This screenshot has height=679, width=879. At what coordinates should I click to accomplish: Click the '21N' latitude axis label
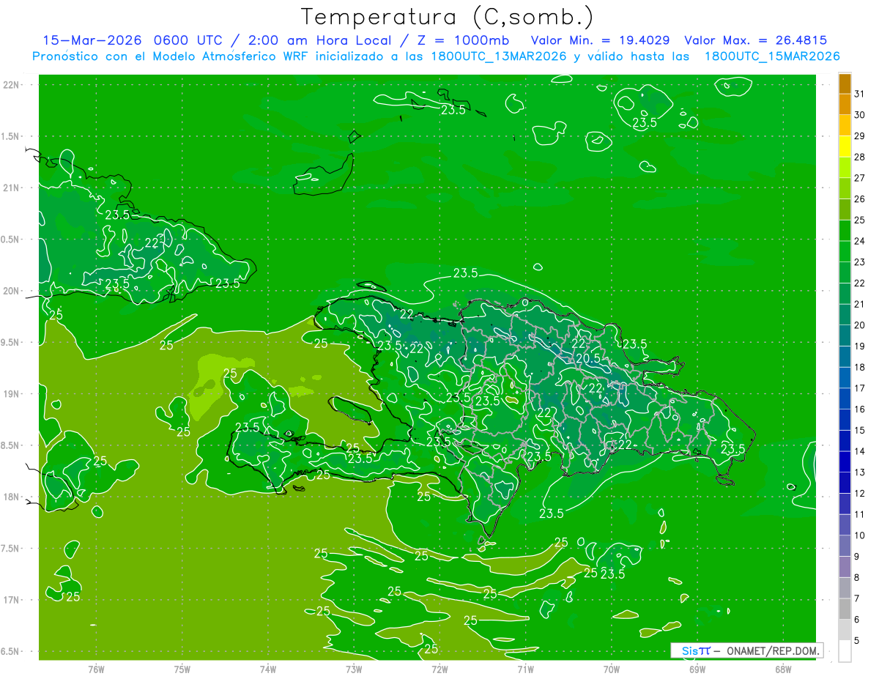click(x=11, y=188)
